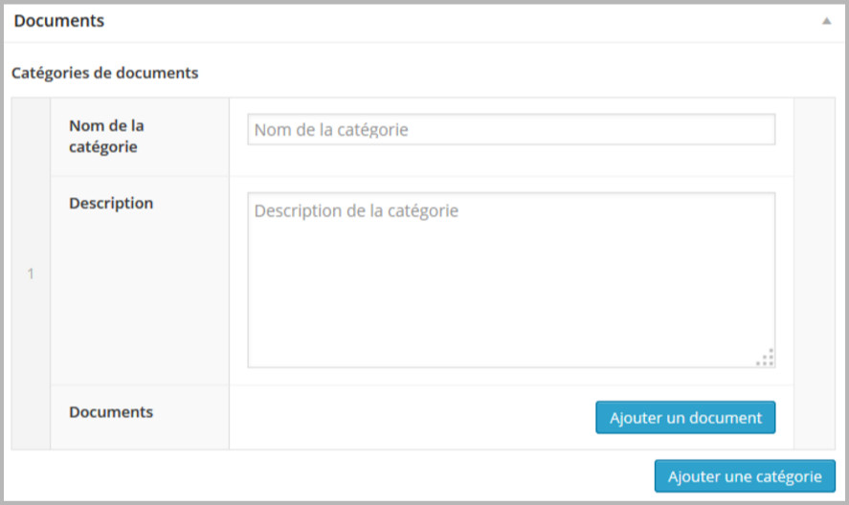Viewport: 849px width, 505px height.
Task: Click the Nom de la catégorie placeholder text
Action: [x=331, y=130]
